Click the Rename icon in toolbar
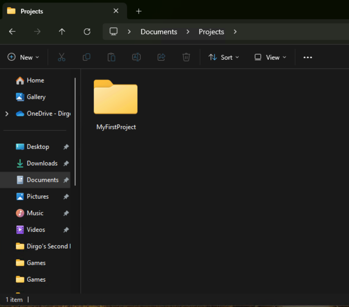The height and width of the screenshot is (307, 349). click(136, 57)
